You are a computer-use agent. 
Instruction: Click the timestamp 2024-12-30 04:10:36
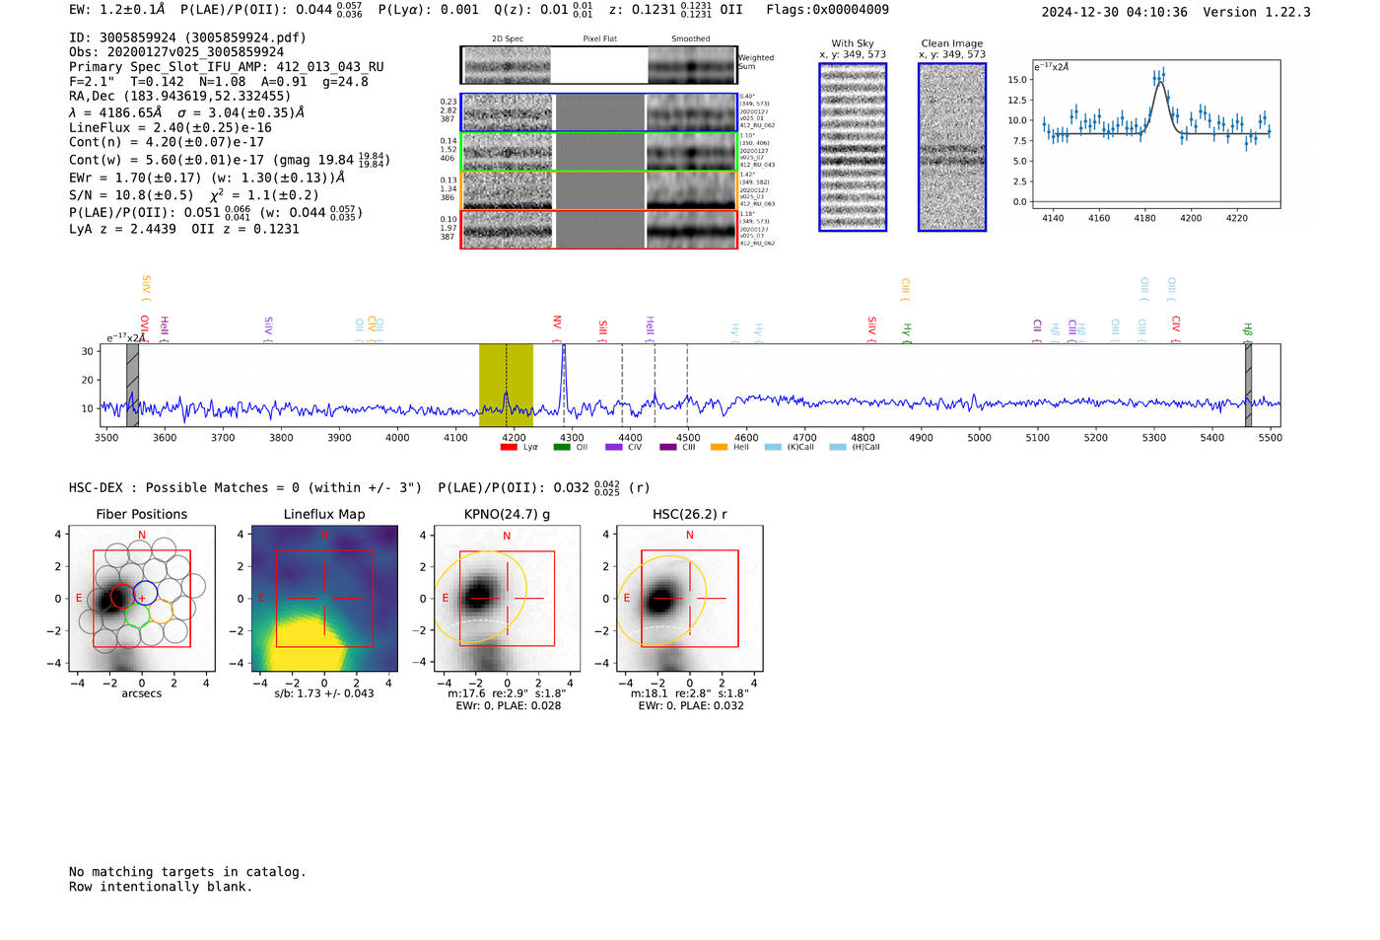tap(1115, 12)
